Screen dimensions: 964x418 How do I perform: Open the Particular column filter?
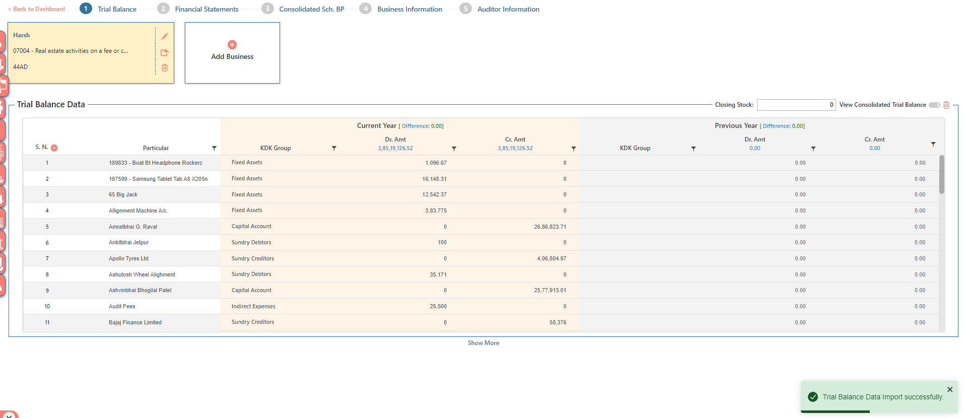click(x=215, y=148)
